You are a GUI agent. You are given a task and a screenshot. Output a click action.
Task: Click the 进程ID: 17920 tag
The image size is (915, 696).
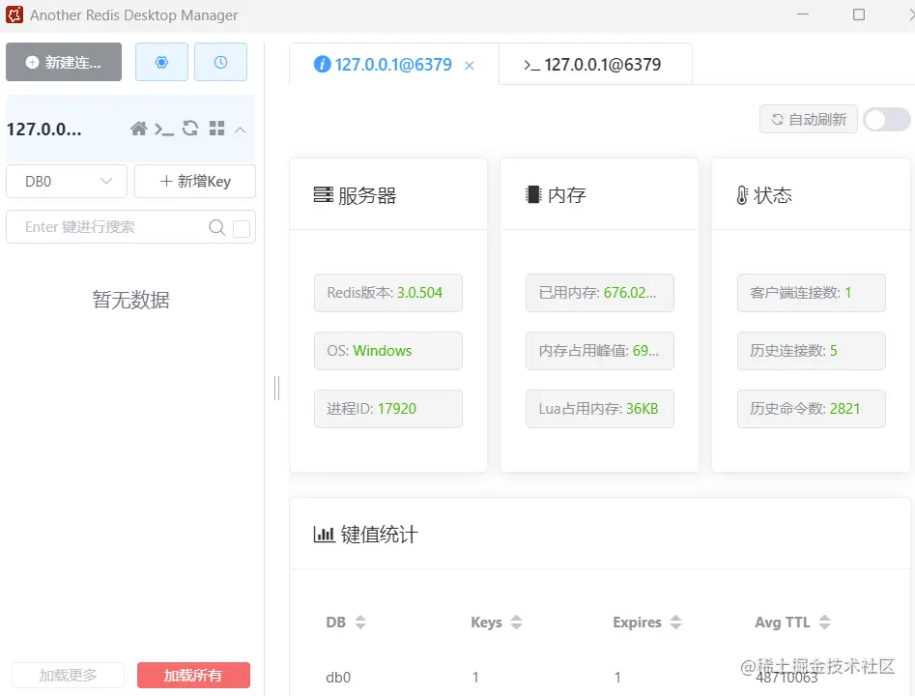388,409
